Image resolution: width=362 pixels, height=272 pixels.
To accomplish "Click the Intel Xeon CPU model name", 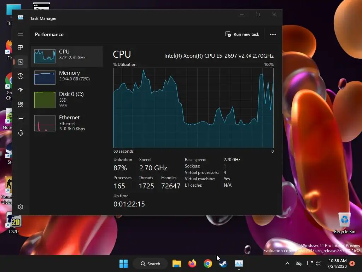I will (219, 56).
